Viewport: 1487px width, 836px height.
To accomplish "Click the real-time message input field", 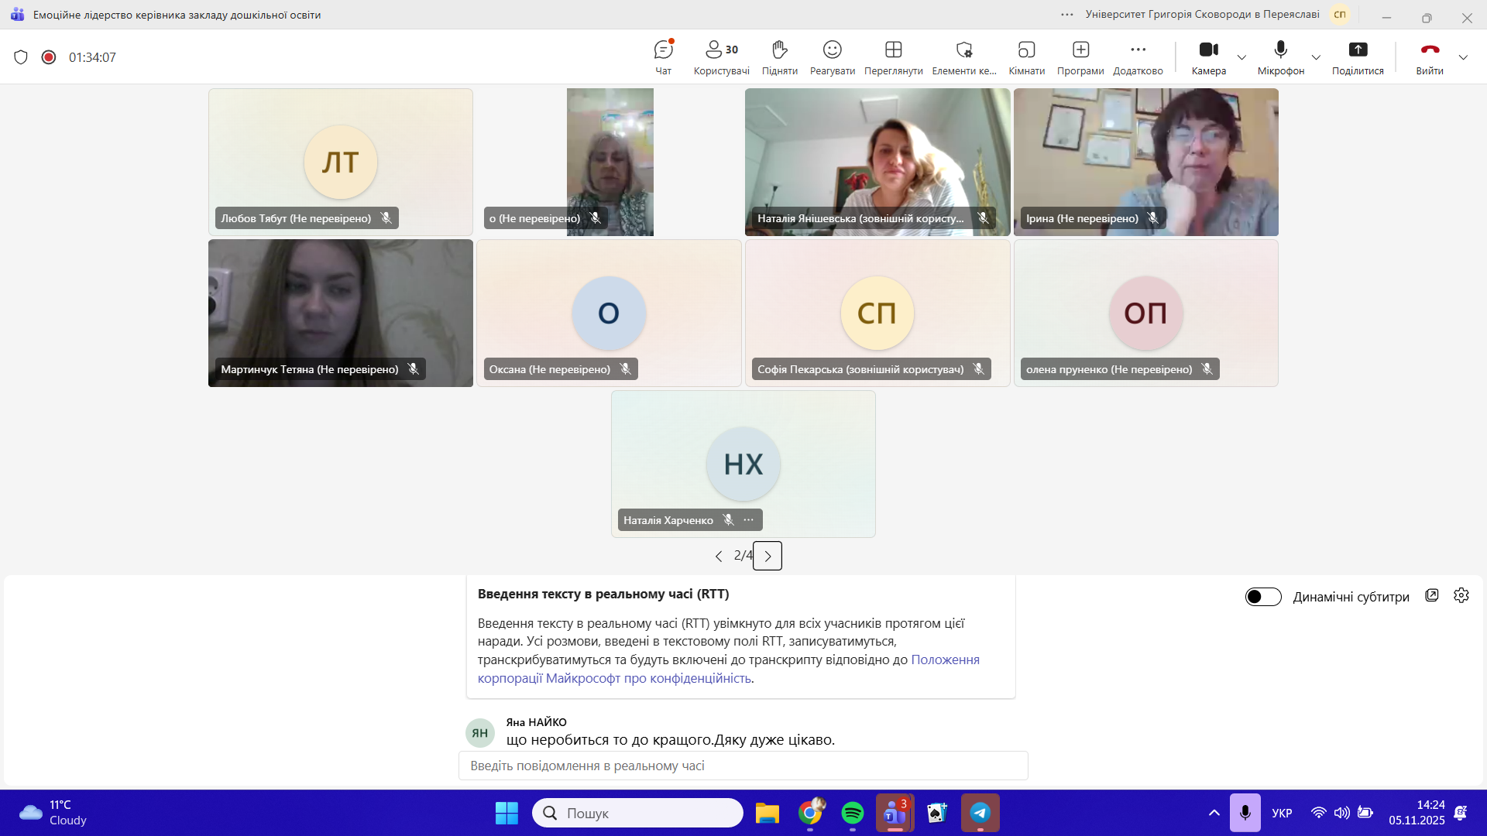I will (x=743, y=766).
